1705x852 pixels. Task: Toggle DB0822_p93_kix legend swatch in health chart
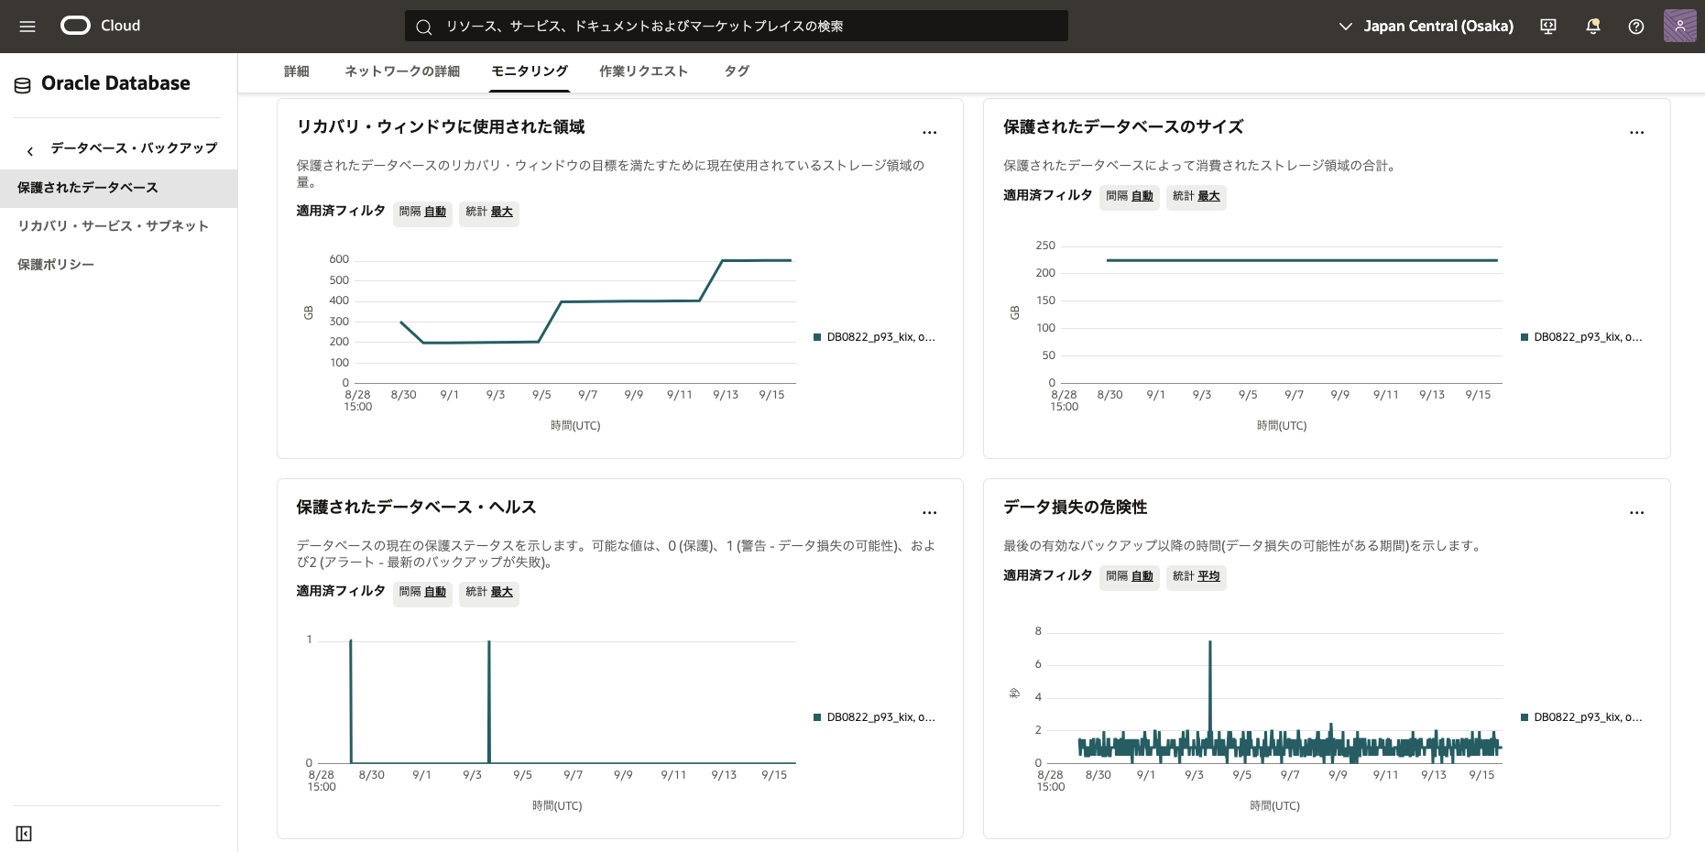(x=817, y=717)
